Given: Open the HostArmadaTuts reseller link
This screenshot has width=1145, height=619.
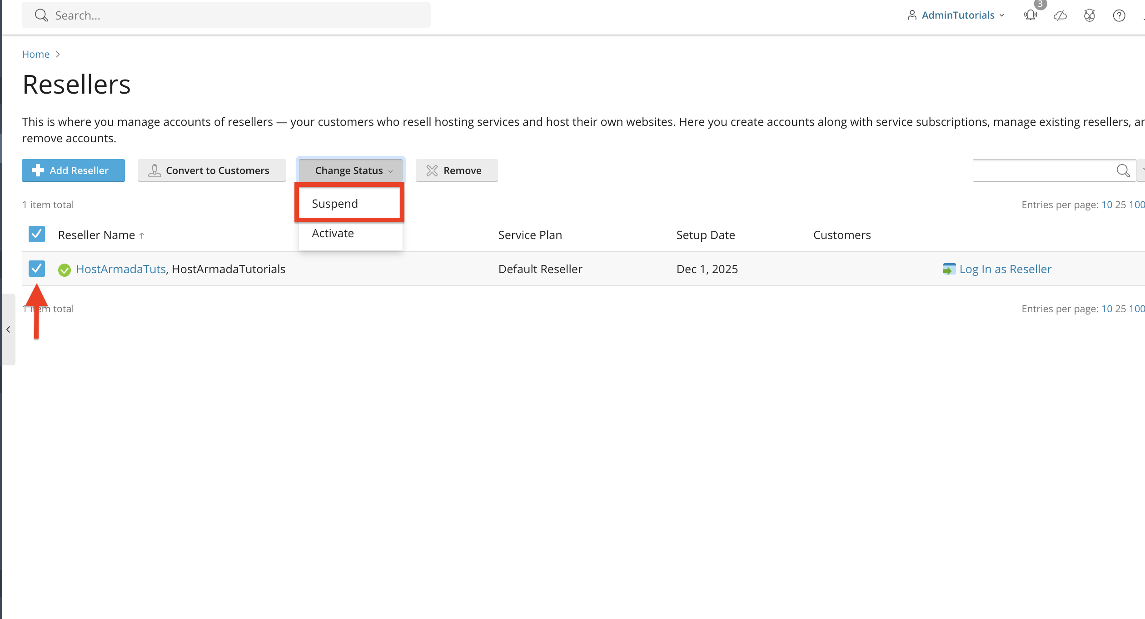Looking at the screenshot, I should coord(121,269).
